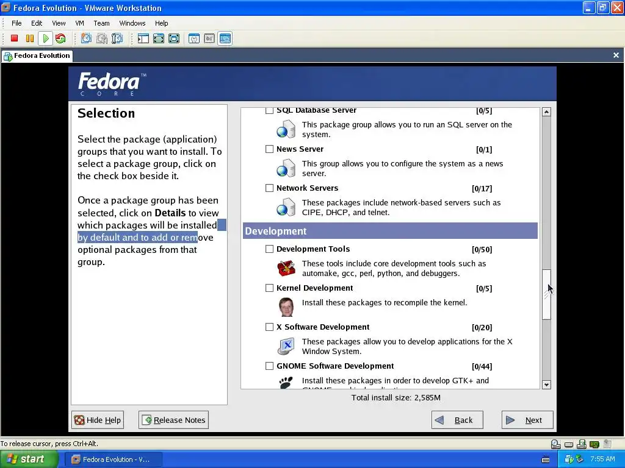Screen dimensions: 625x468
Task: Tick GNOME Software Development checkbox
Action: (x=269, y=366)
